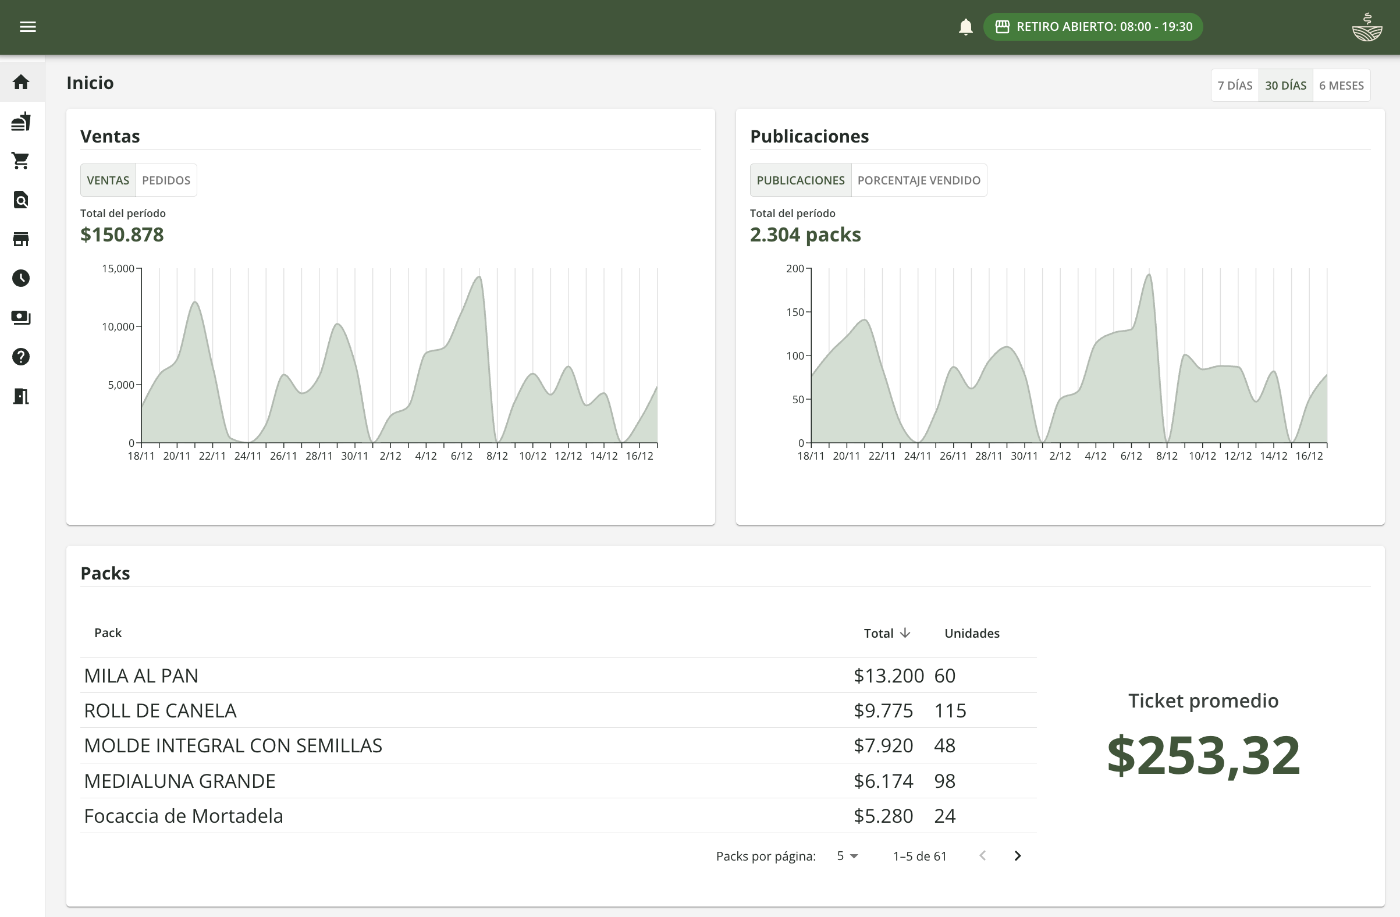Screen dimensions: 1400x917
Task: Click the notifications bell icon
Action: pyautogui.click(x=965, y=27)
